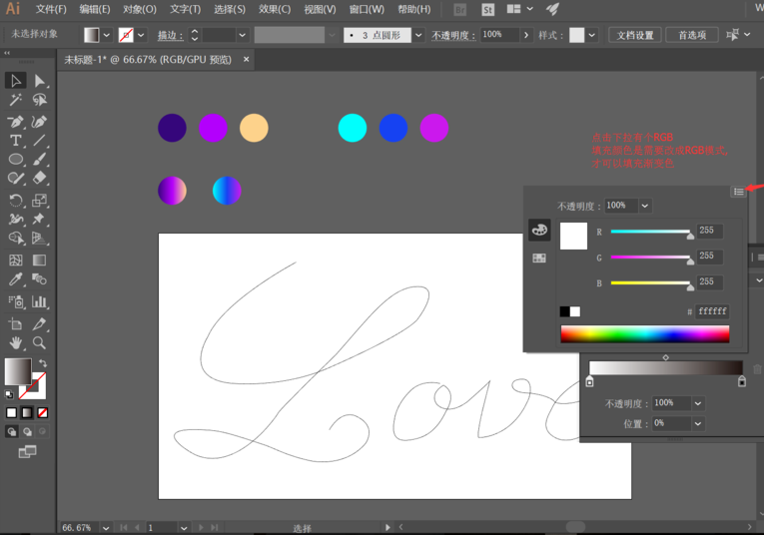
Task: Select the Eyedropper tool
Action: point(16,280)
